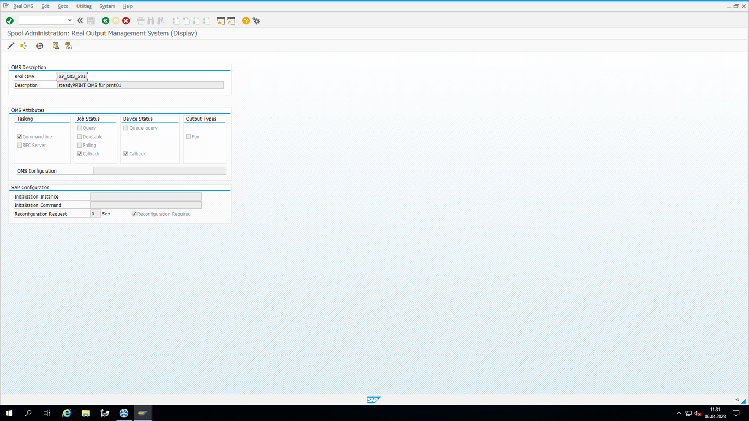The height and width of the screenshot is (421, 749).
Task: Open the notification center icon
Action: pyautogui.click(x=736, y=413)
